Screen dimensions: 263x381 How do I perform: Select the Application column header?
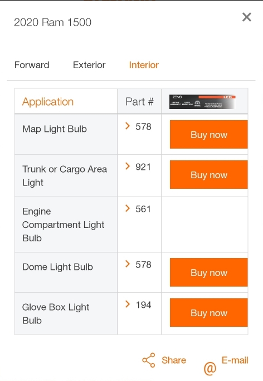[48, 102]
